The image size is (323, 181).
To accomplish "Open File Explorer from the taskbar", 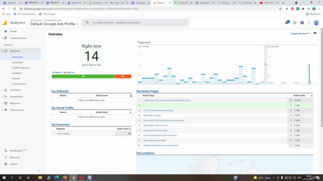I will tap(40, 177).
